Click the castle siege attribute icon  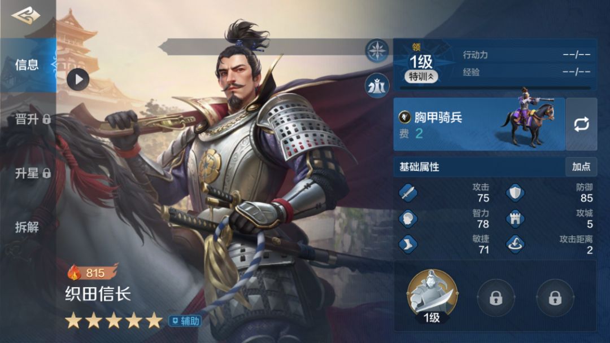tap(515, 218)
